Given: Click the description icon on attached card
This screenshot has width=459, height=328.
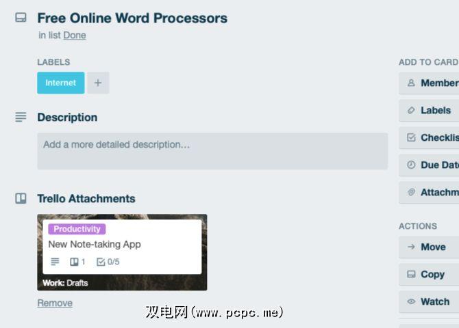Looking at the screenshot, I should [55, 262].
